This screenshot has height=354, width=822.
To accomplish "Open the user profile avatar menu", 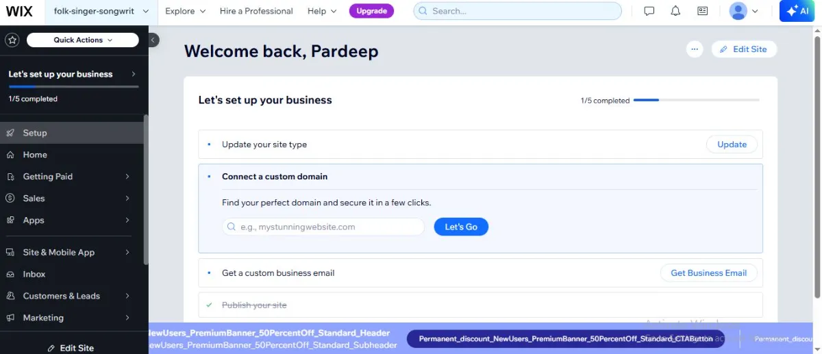I will click(x=738, y=11).
